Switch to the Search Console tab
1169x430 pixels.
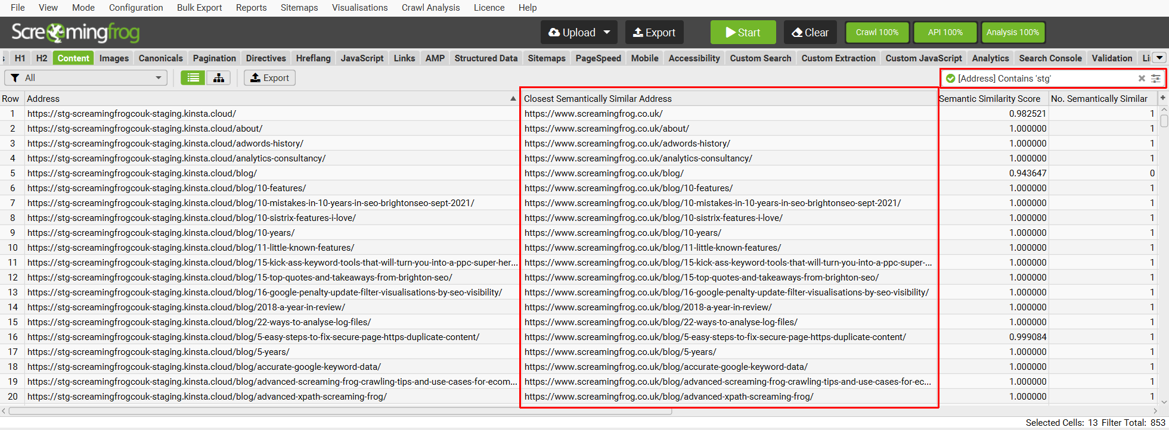click(x=1050, y=58)
